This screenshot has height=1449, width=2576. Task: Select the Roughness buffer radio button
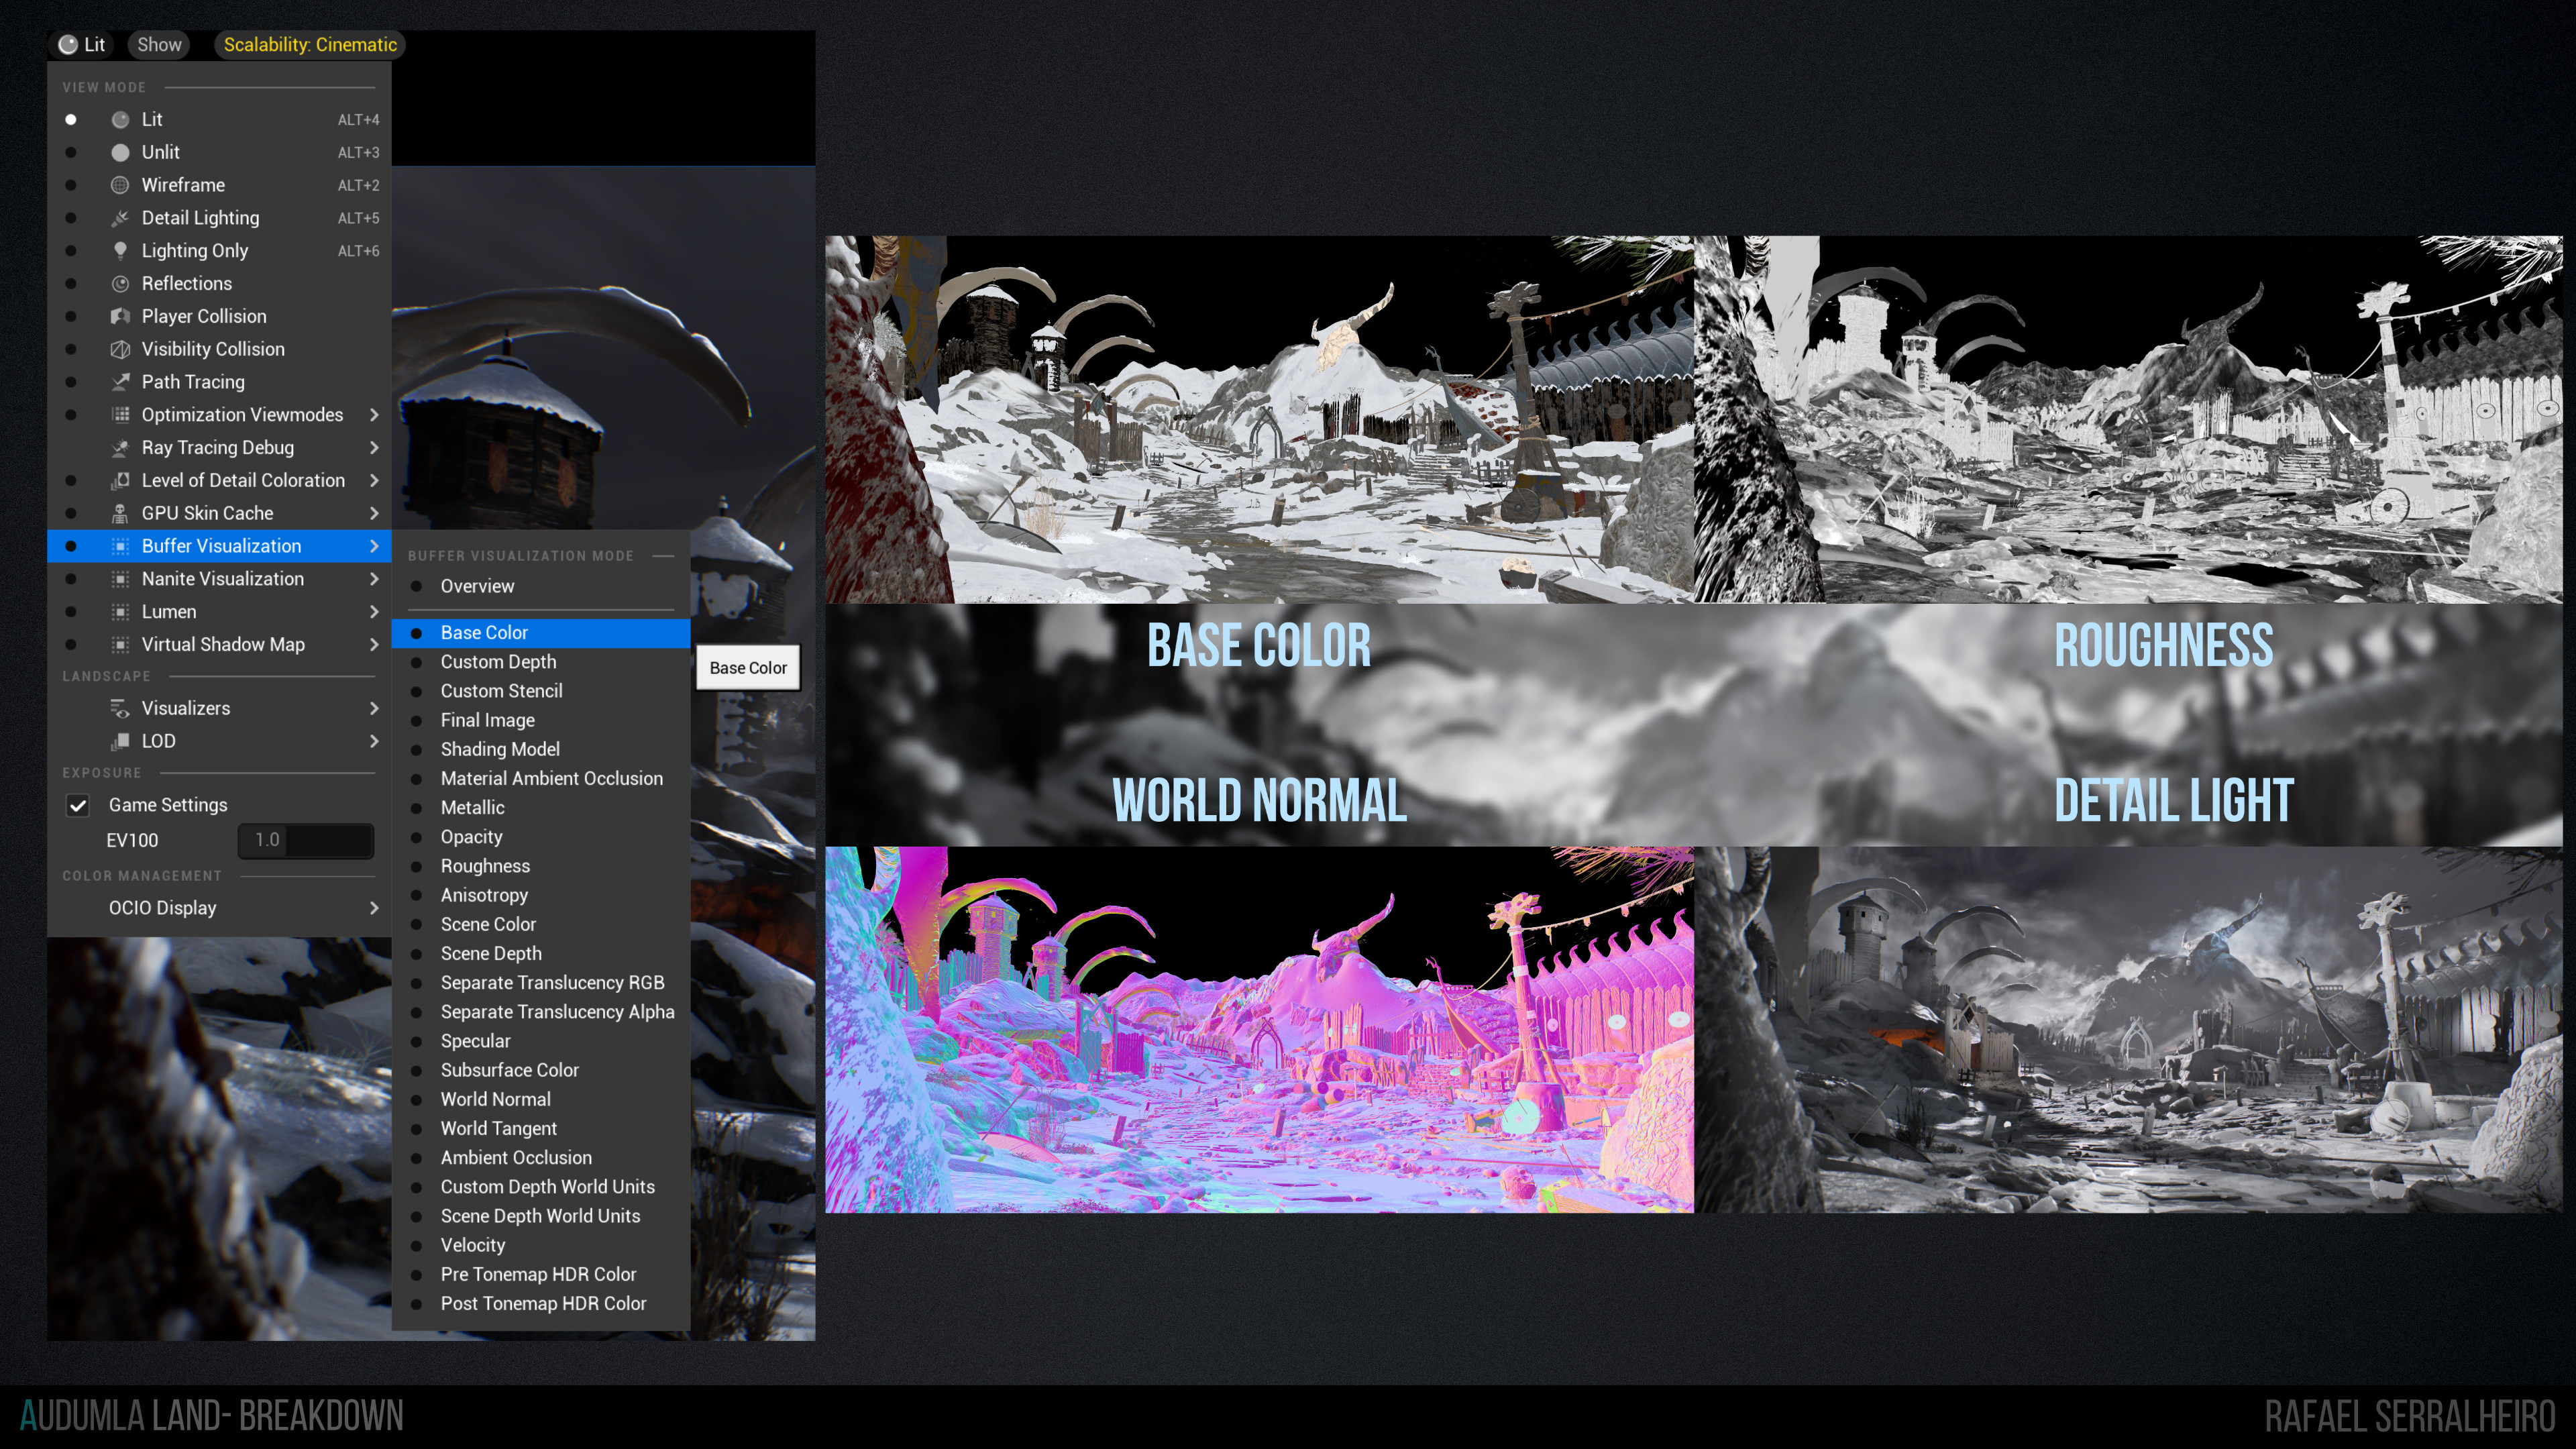(417, 866)
